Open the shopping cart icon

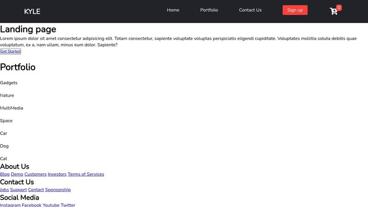point(334,11)
